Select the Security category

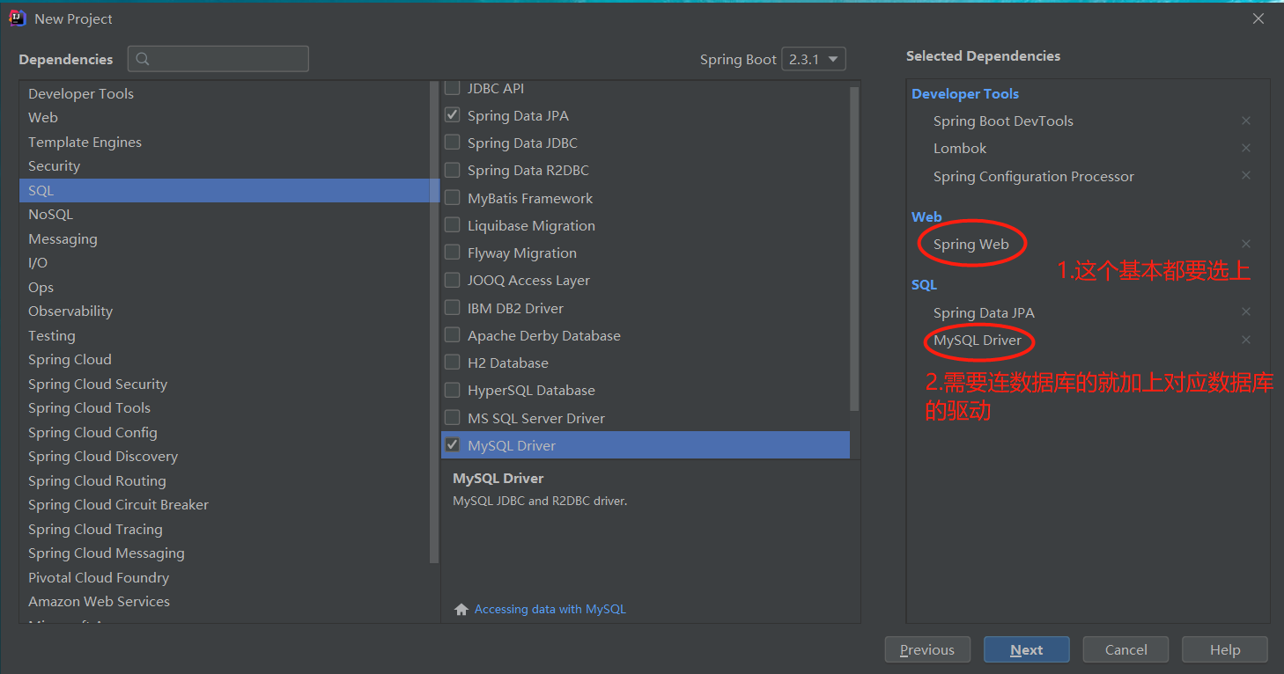(225, 165)
